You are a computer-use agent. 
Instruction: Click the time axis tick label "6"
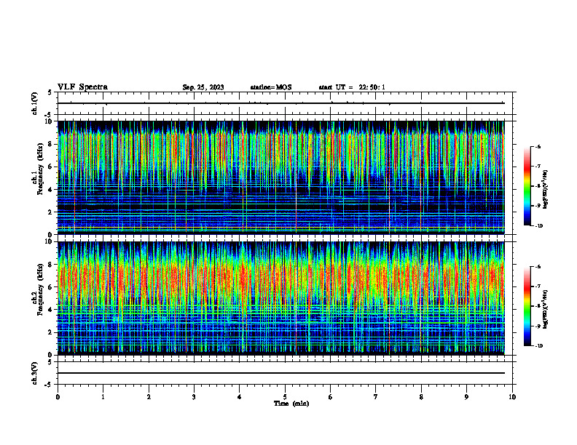pos(331,397)
